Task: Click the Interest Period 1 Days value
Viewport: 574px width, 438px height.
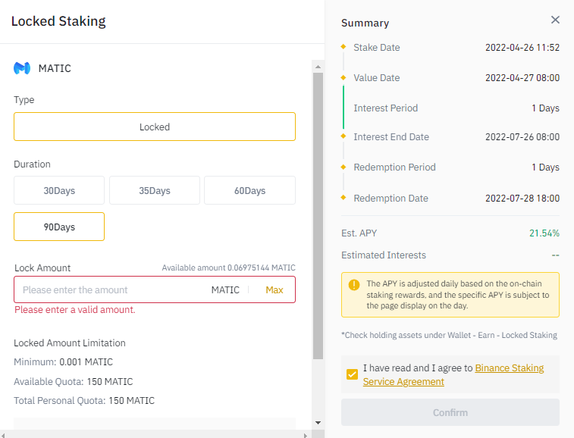Action: (x=545, y=108)
